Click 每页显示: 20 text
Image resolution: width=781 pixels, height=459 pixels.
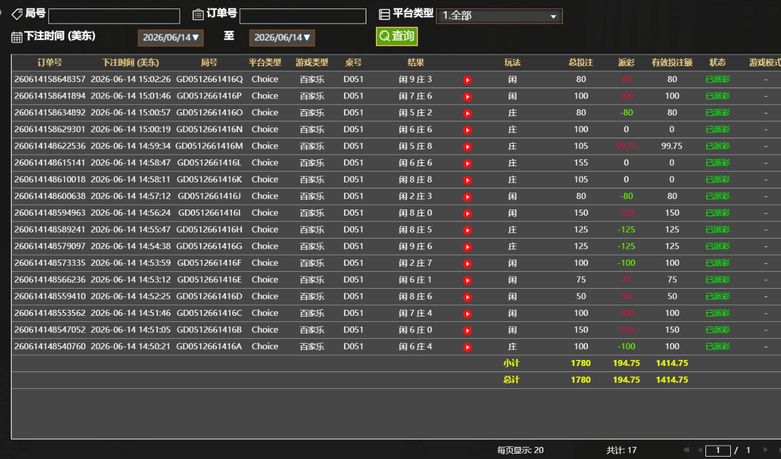pyautogui.click(x=520, y=450)
